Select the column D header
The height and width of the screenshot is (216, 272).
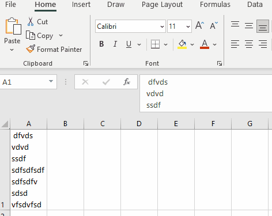pyautogui.click(x=139, y=124)
